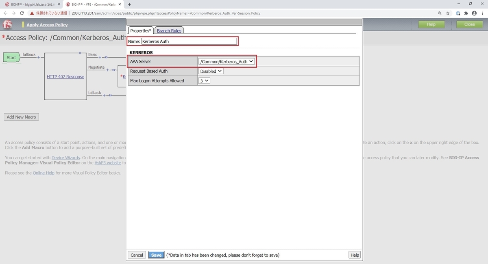Click the F5 logo icon
The image size is (488, 264).
7,24
